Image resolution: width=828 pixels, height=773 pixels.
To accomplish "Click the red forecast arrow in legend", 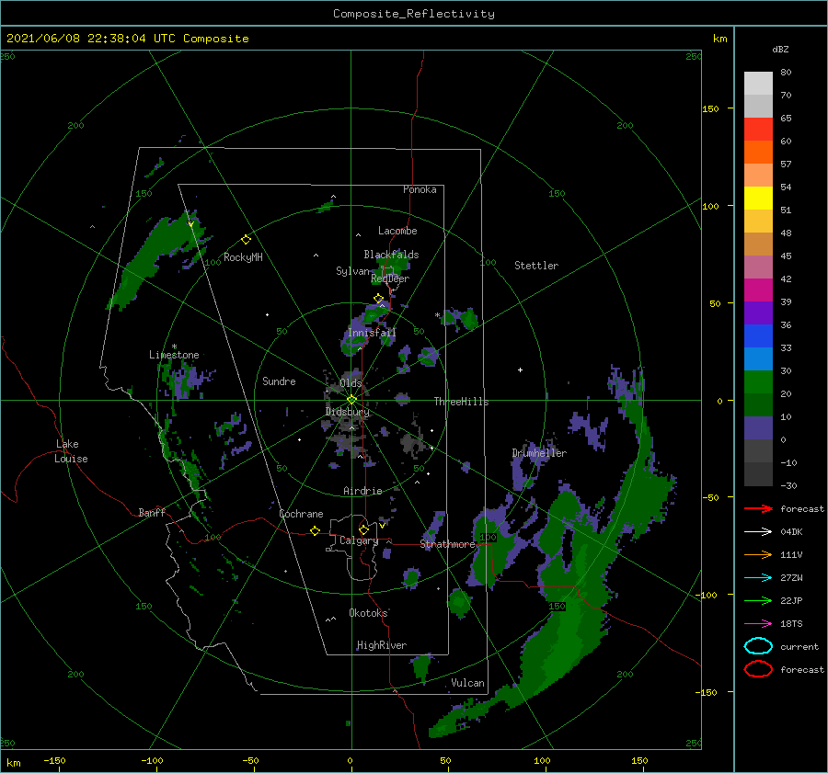I will (758, 508).
